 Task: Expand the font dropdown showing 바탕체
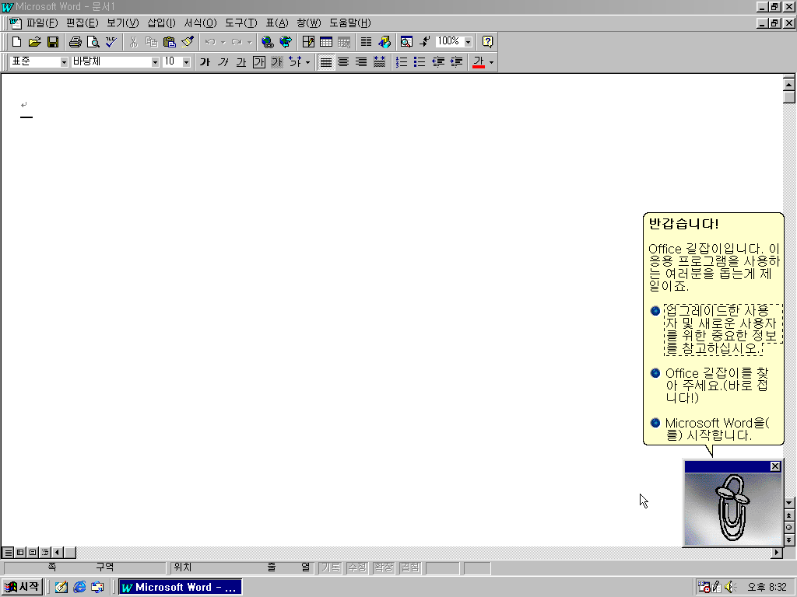click(155, 62)
